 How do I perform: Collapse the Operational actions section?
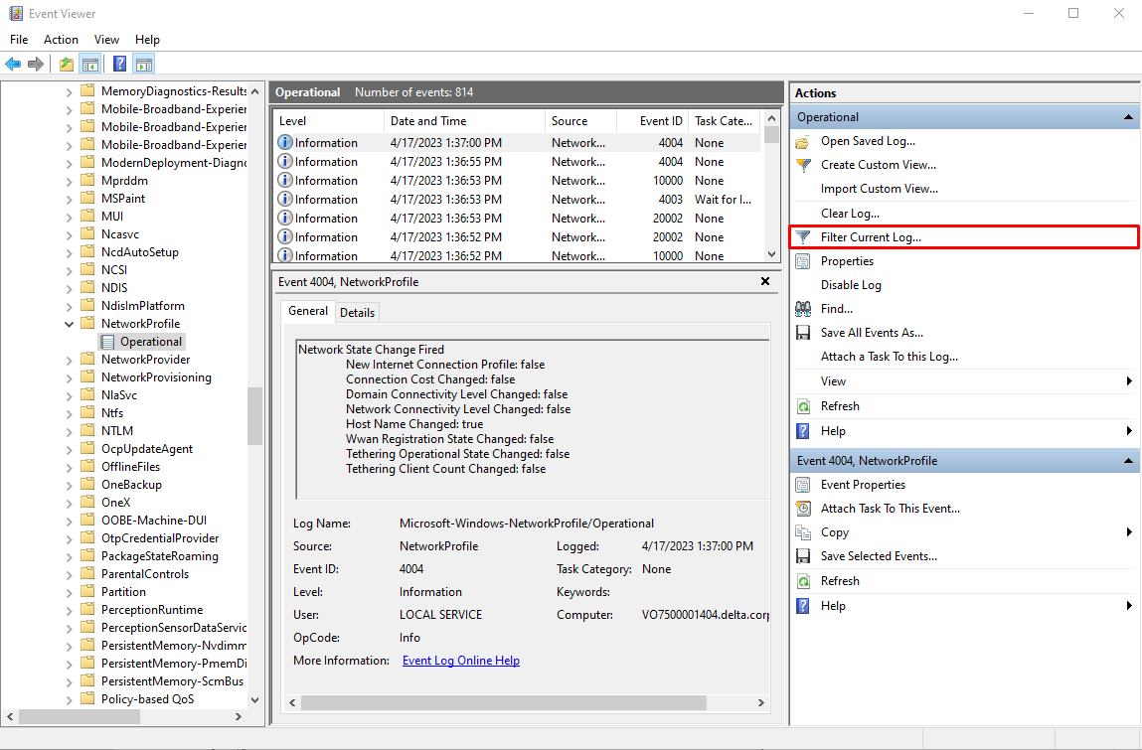1128,116
